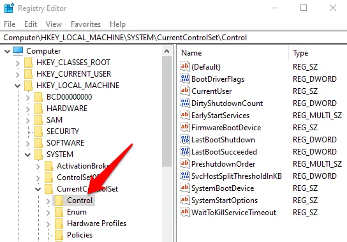Select the SystemStartOptions value name

coord(225,200)
